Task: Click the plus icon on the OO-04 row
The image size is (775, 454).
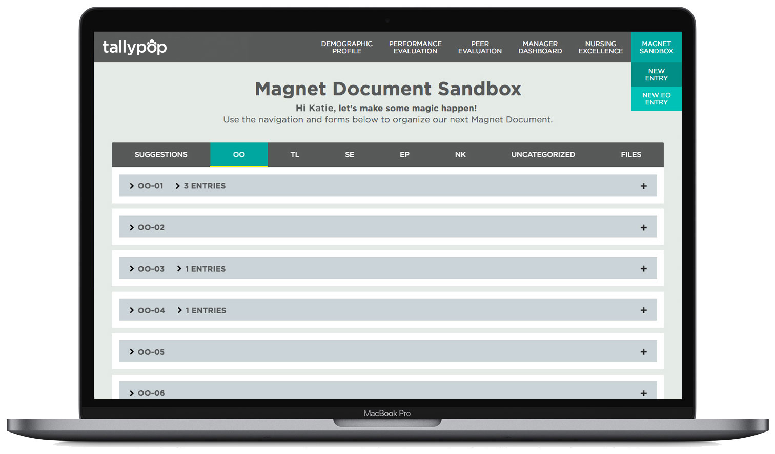Action: click(x=643, y=310)
